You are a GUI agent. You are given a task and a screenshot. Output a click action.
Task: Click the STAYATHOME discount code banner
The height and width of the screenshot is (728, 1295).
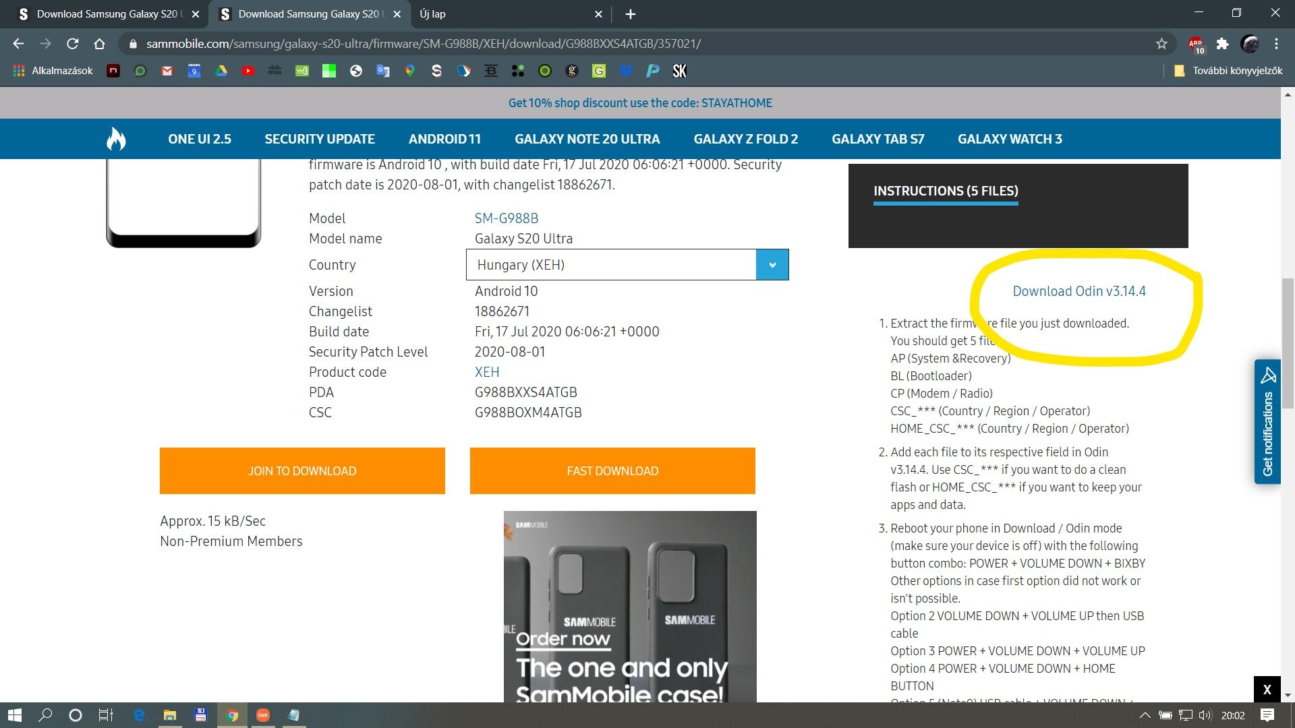640,103
